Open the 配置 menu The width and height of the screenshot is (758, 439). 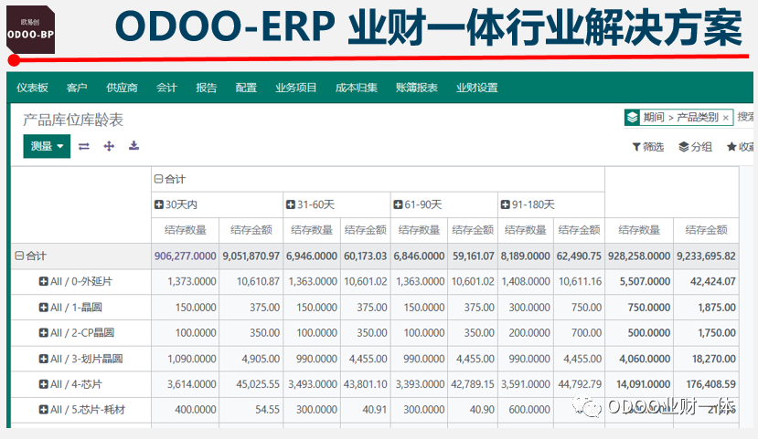[x=246, y=88]
